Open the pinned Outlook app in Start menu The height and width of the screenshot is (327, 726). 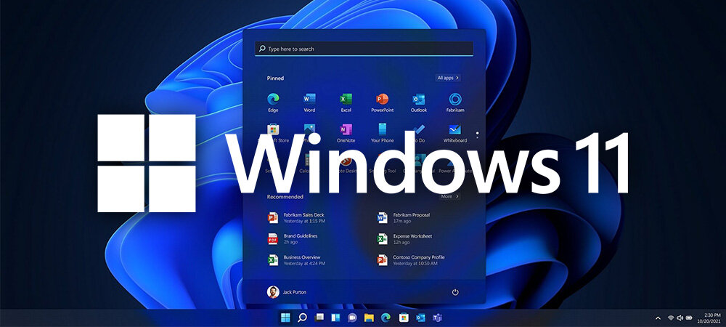[419, 103]
